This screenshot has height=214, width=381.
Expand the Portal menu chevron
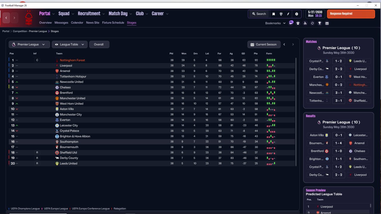pyautogui.click(x=54, y=14)
